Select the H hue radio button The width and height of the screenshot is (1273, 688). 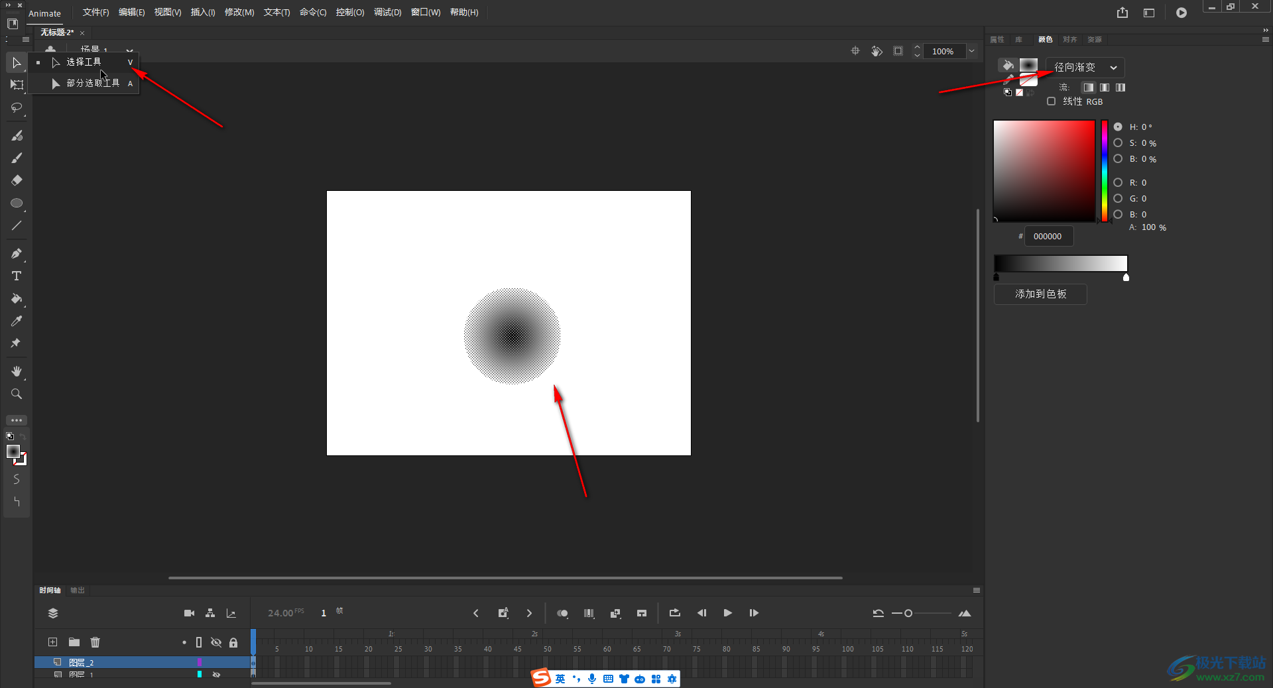(1118, 127)
